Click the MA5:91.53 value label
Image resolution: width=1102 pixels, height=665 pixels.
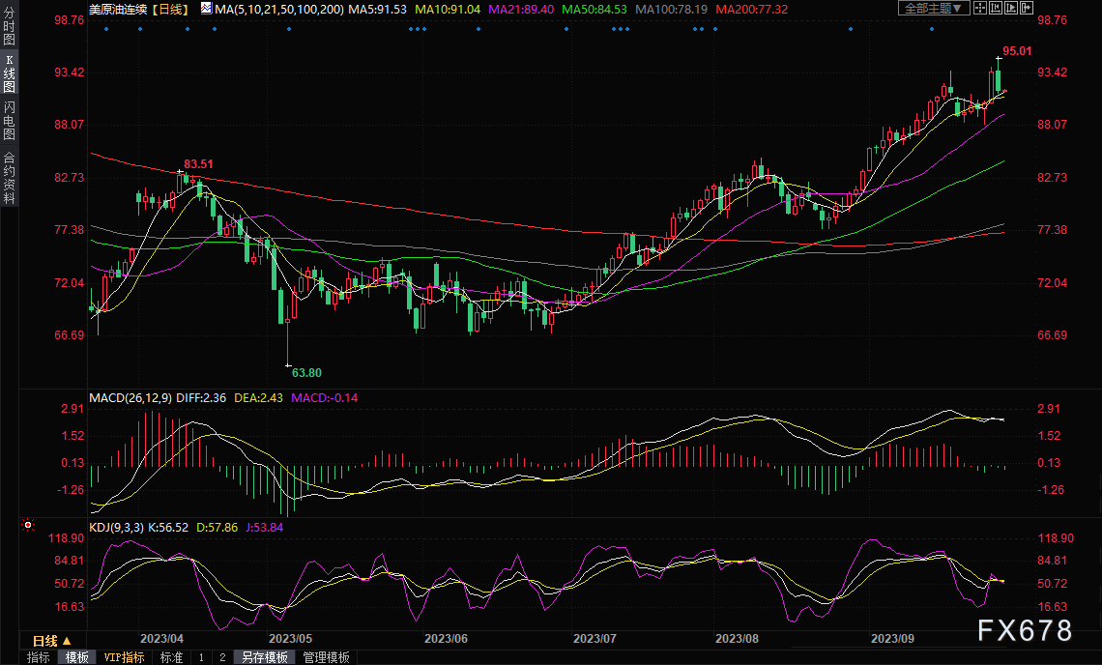[377, 9]
